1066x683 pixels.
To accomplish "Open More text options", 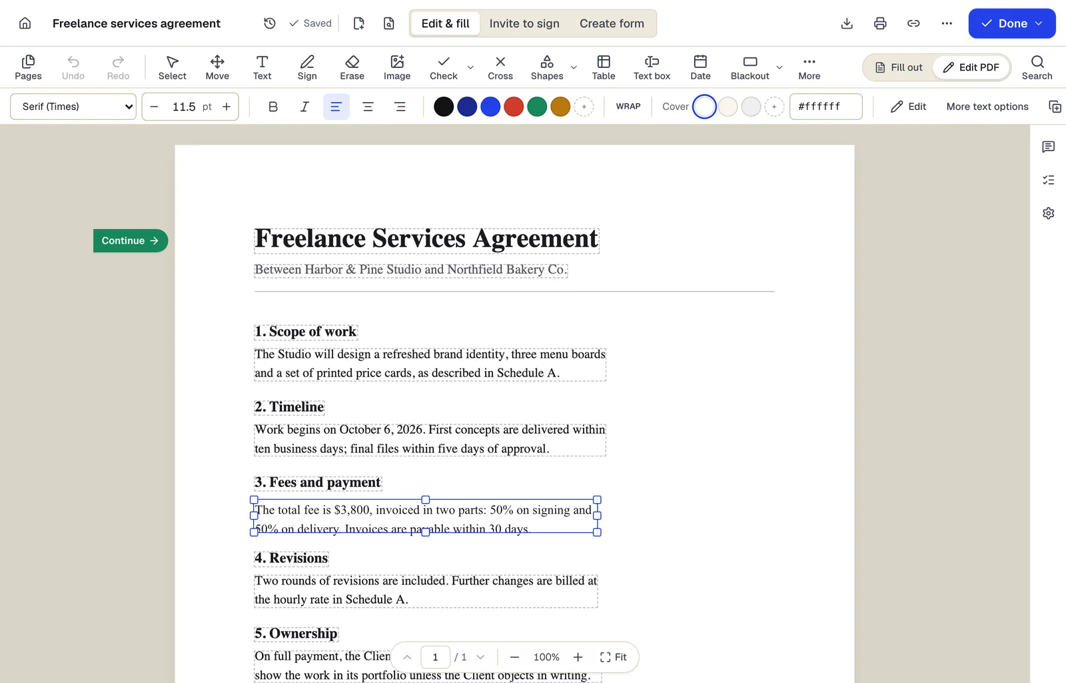I will pyautogui.click(x=987, y=107).
